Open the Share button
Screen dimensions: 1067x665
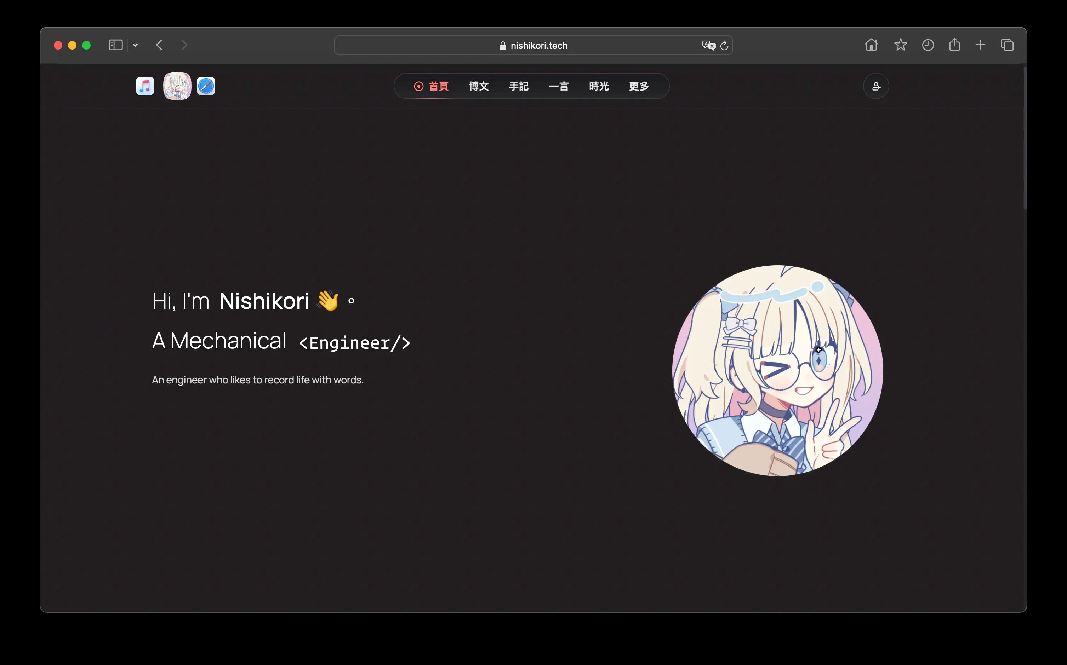click(x=954, y=45)
